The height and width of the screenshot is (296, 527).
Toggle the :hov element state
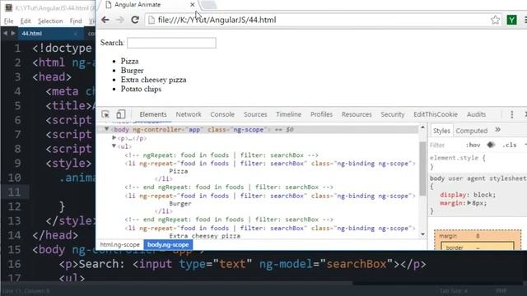click(473, 145)
